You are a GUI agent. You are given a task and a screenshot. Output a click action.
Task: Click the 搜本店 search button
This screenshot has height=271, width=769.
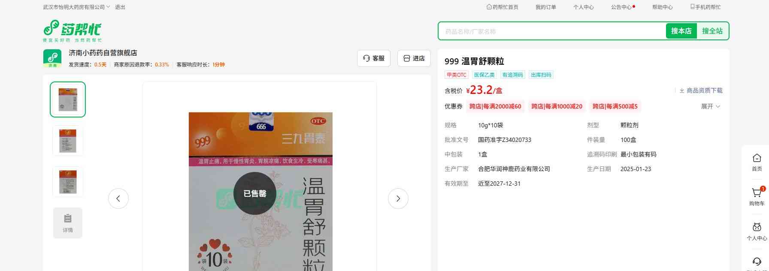tap(681, 31)
